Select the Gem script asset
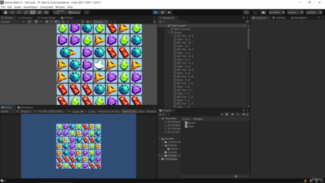 click(189, 127)
